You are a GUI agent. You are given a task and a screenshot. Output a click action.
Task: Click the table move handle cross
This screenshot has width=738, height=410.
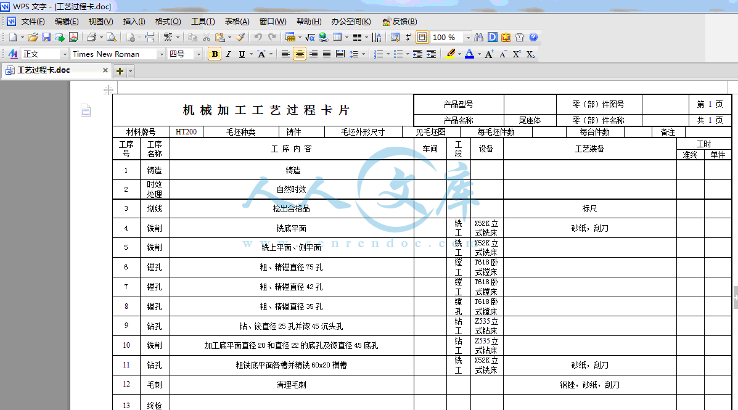click(109, 90)
